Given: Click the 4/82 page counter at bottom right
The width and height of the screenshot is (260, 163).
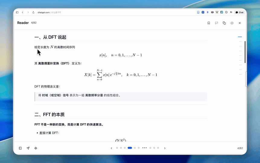Looking at the screenshot, I should click(240, 148).
